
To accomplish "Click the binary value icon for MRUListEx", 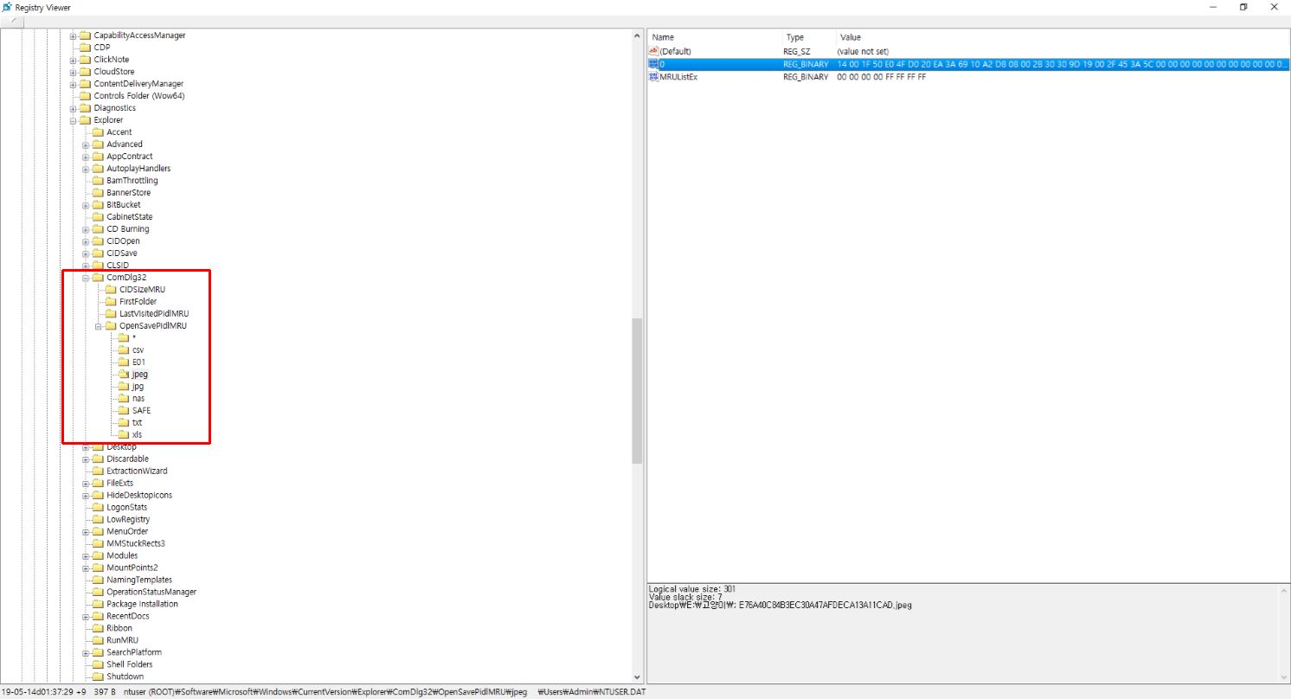I will pyautogui.click(x=654, y=77).
